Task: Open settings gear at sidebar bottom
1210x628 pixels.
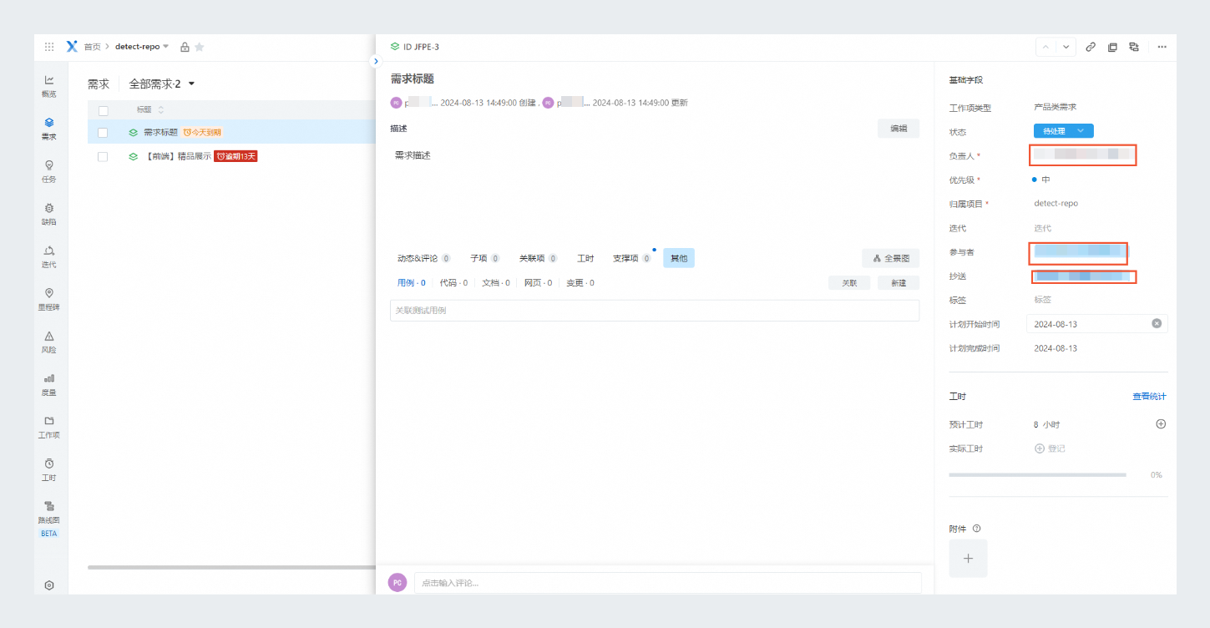Action: 49,585
